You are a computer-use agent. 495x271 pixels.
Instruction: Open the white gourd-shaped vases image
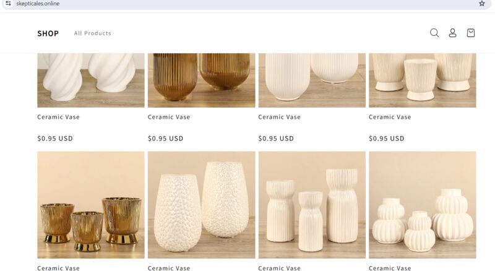tap(423, 205)
